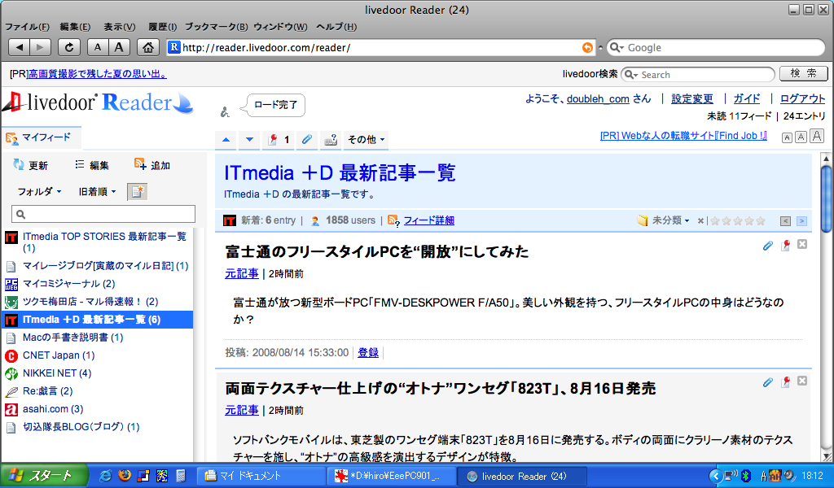Click the ログアウト link
Image resolution: width=834 pixels, height=488 pixels.
click(802, 98)
